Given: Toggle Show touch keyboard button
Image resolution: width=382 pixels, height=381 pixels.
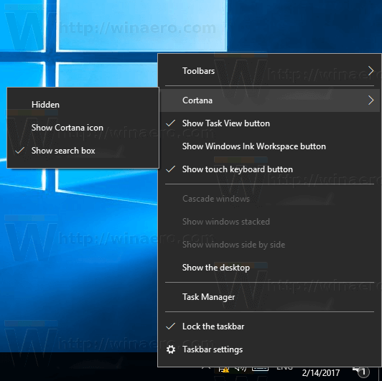Looking at the screenshot, I should coord(269,169).
